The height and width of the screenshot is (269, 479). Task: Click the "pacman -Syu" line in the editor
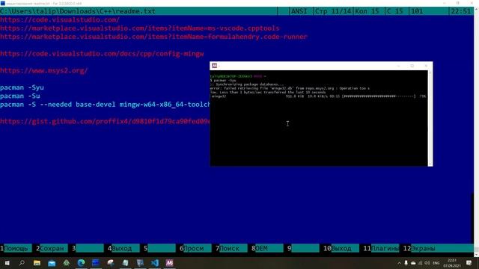point(22,87)
